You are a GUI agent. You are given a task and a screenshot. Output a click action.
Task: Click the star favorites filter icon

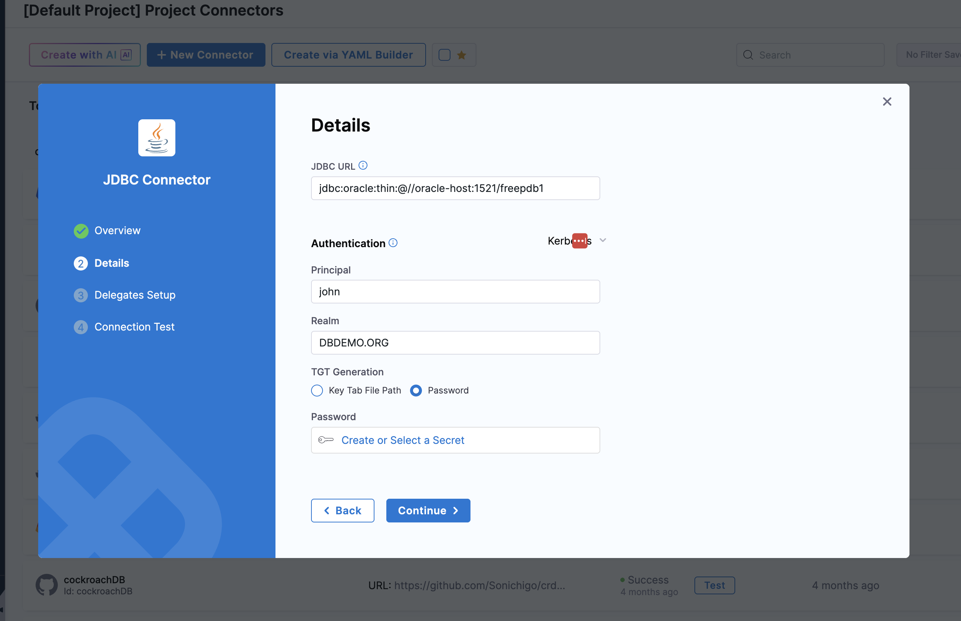click(462, 55)
